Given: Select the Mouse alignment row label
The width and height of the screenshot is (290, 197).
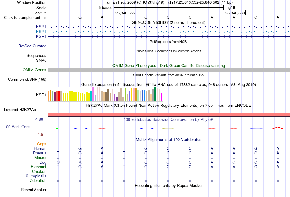Looking at the screenshot, I should (x=40, y=158).
